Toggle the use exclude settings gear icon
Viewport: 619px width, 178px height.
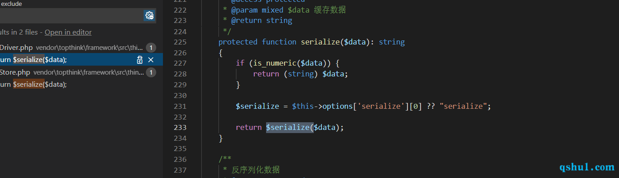[149, 16]
